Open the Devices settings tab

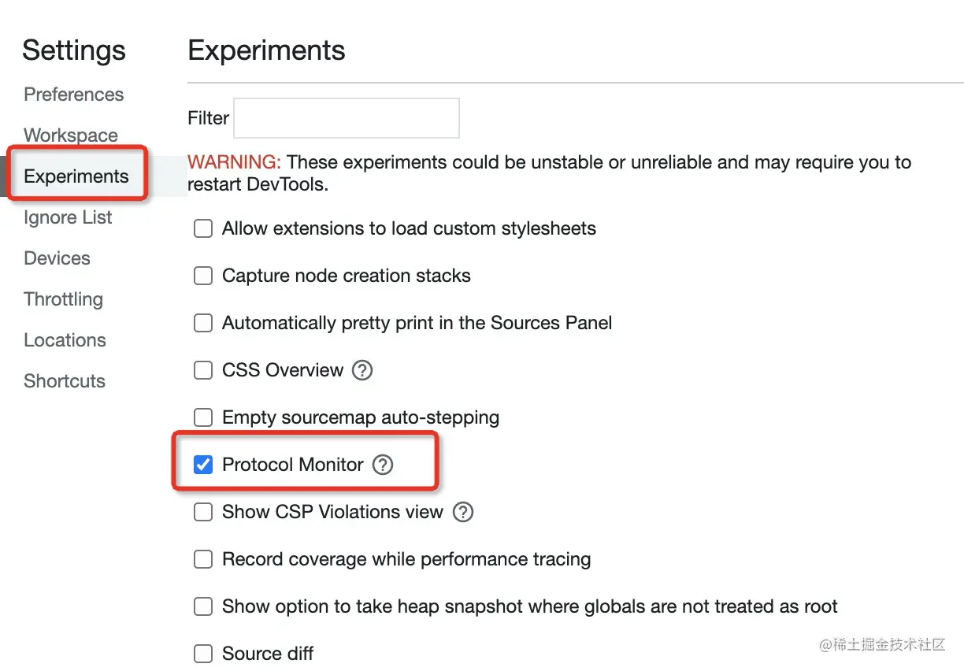57,258
